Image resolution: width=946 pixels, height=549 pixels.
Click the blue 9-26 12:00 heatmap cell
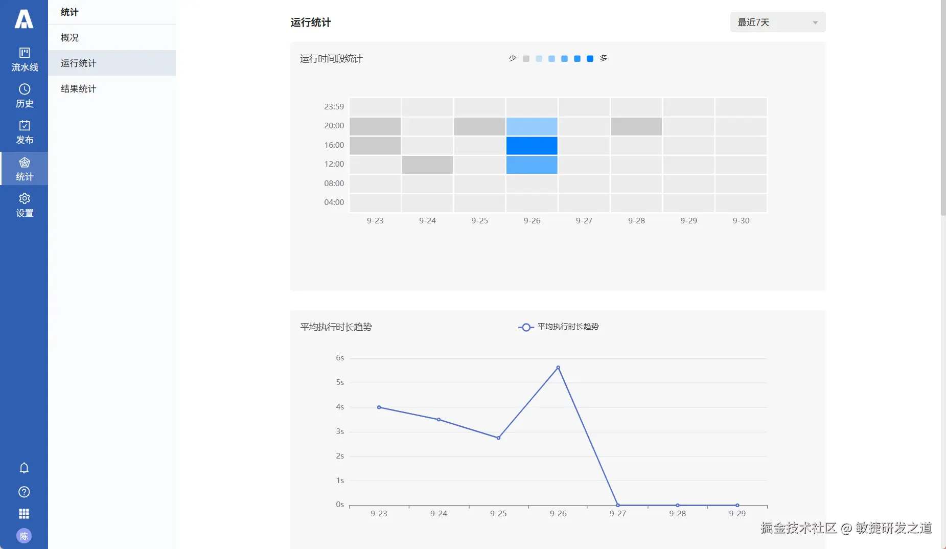click(532, 165)
